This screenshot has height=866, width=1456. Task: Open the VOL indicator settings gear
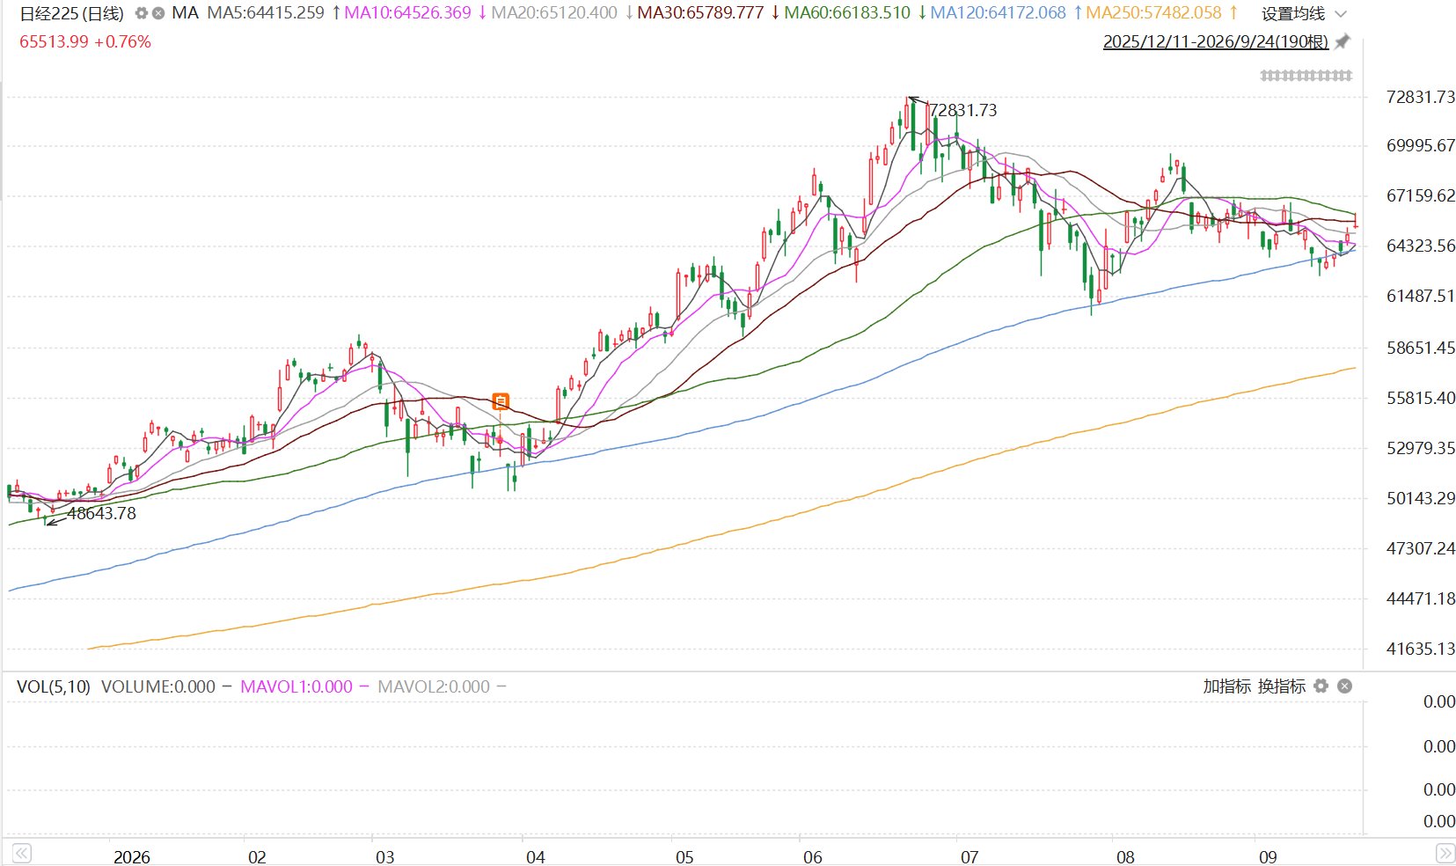1321,686
